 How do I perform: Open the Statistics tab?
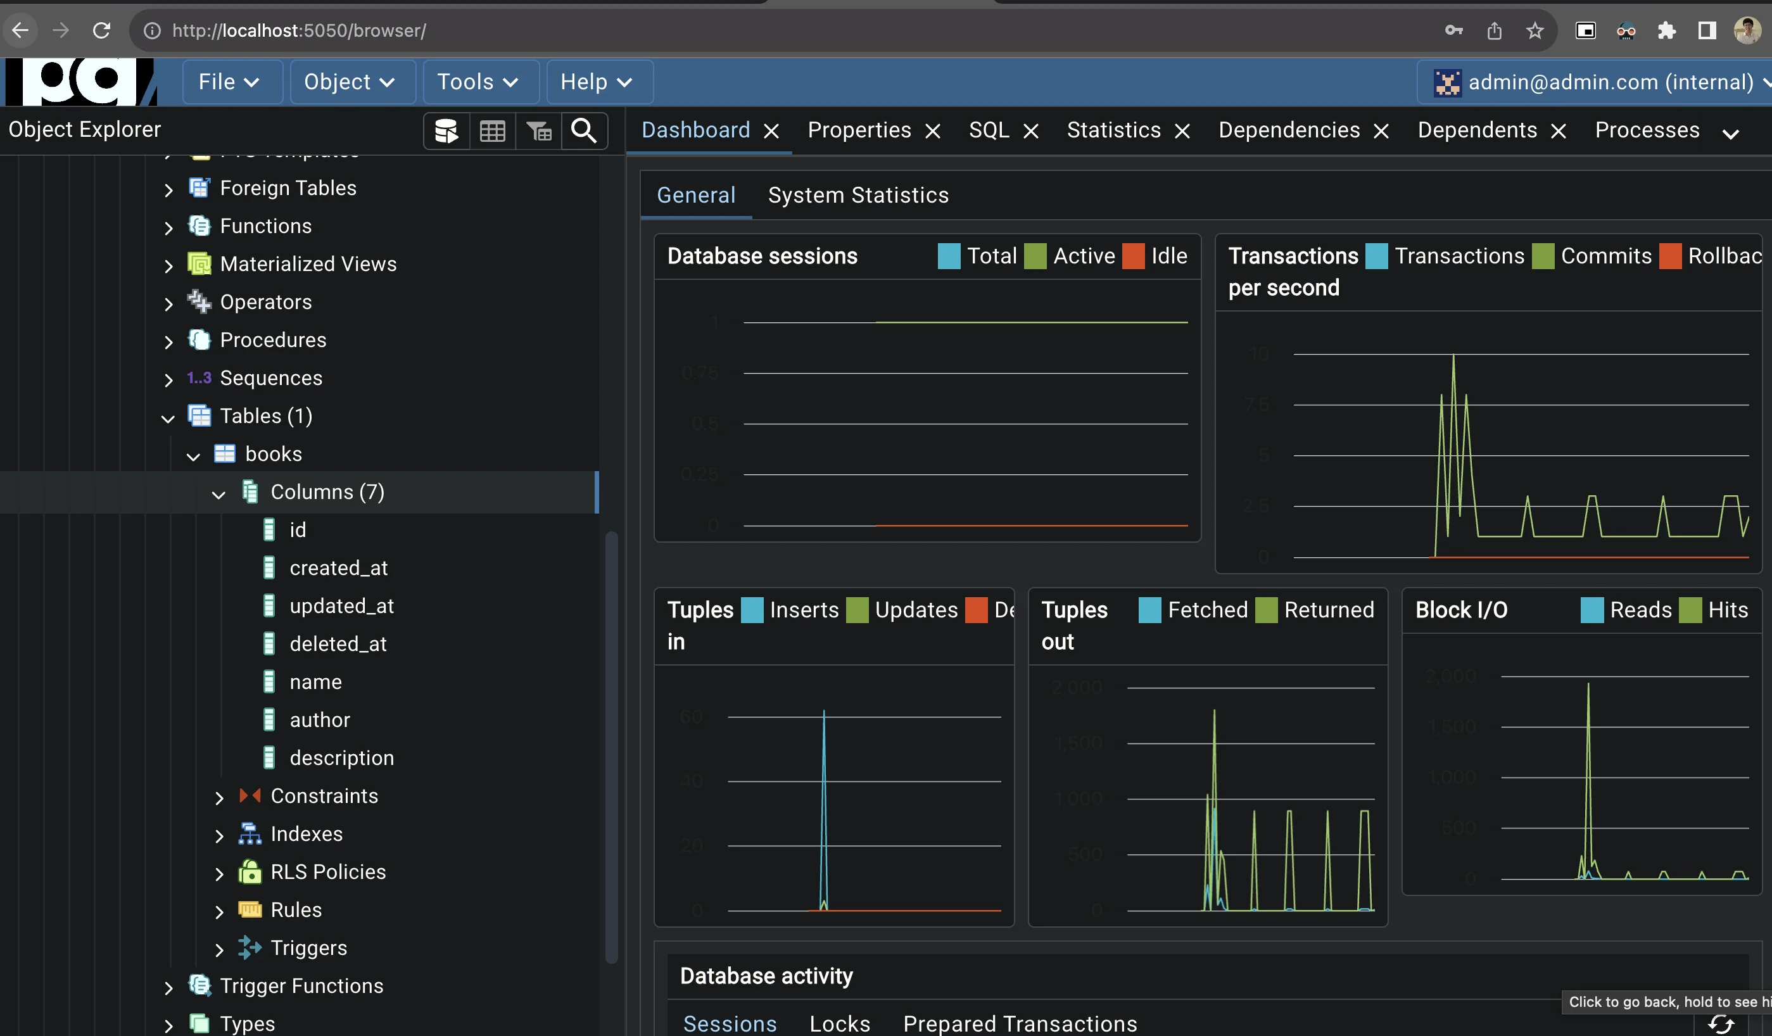(1114, 130)
